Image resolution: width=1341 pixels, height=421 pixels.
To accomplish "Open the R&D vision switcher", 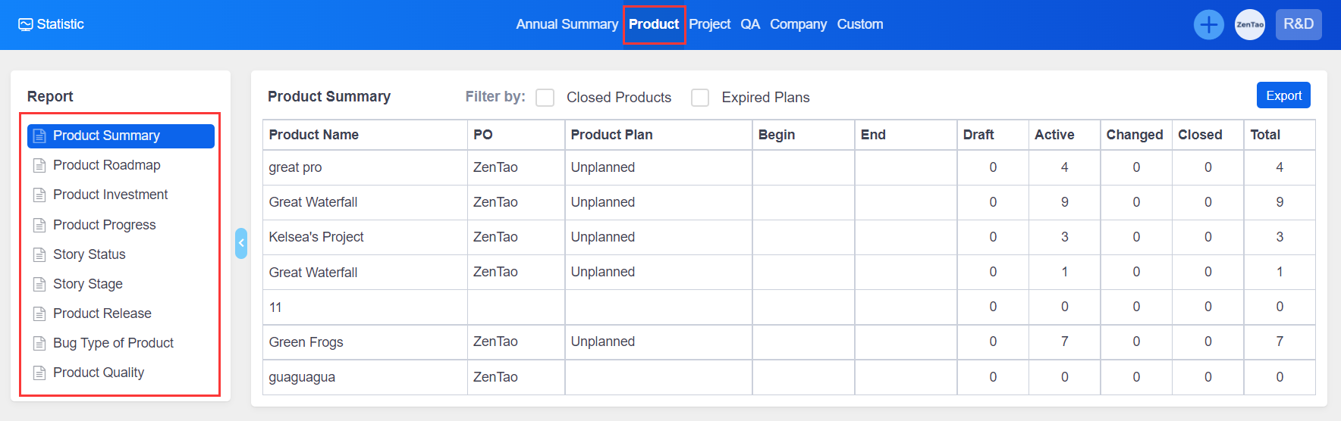I will tap(1298, 24).
